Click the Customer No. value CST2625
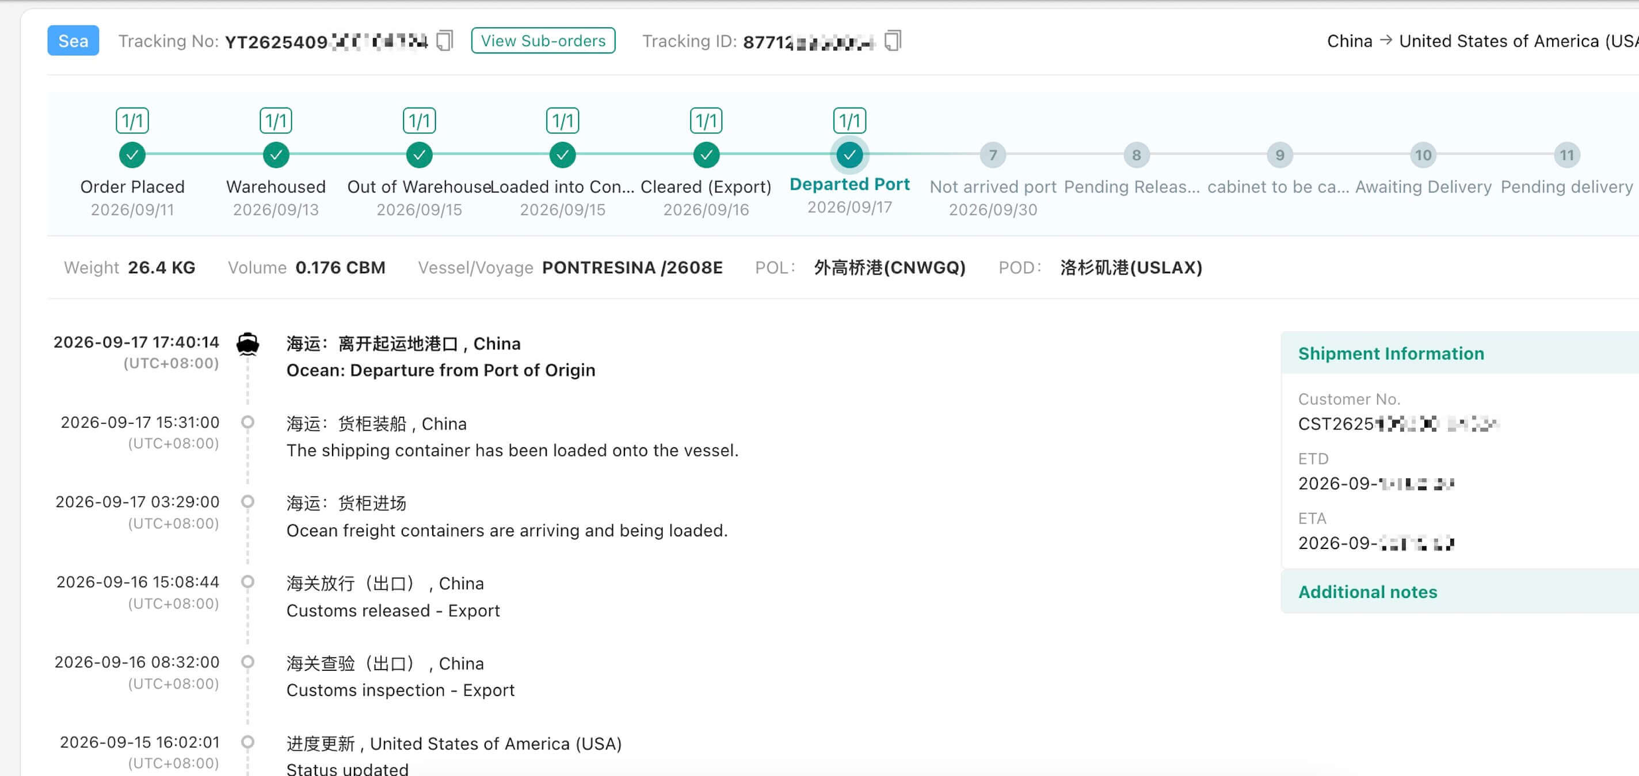The image size is (1639, 776). point(1398,424)
